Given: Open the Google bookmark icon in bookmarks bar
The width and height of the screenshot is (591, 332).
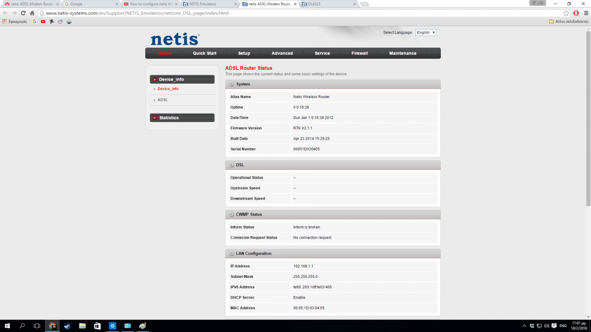Looking at the screenshot, I should (34, 22).
